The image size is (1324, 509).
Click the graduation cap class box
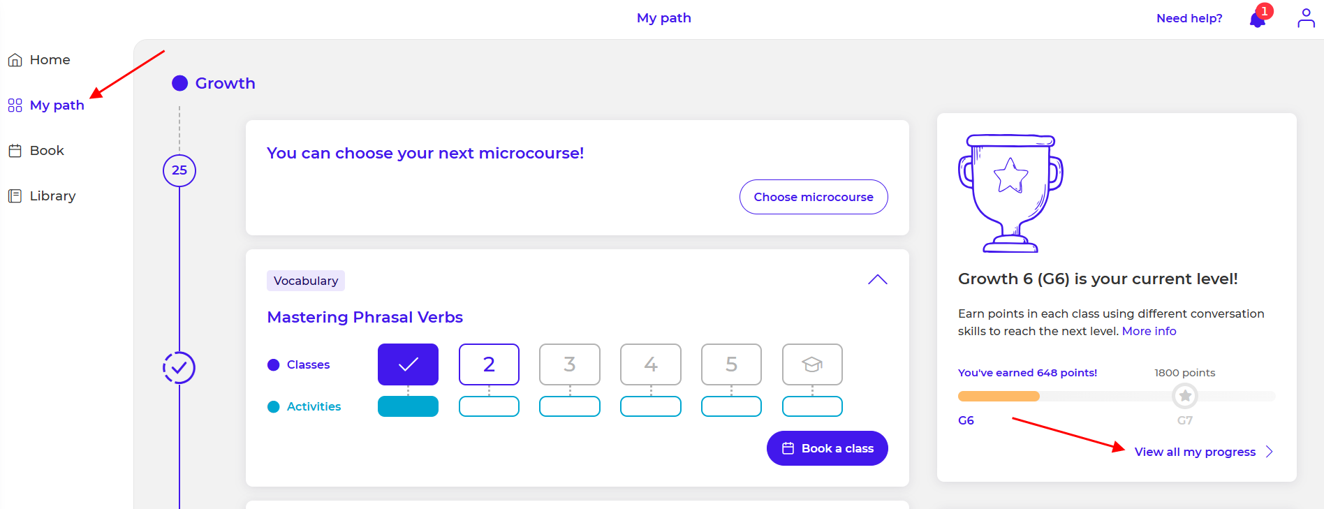[x=812, y=364]
